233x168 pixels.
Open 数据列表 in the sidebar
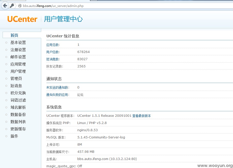(18, 122)
